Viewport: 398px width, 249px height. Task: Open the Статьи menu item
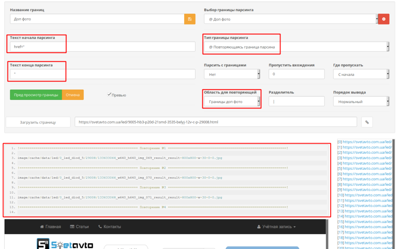coord(79,227)
